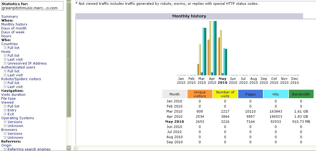Open Robots/Spiders visitors link
The image size is (316, 151).
21,79
